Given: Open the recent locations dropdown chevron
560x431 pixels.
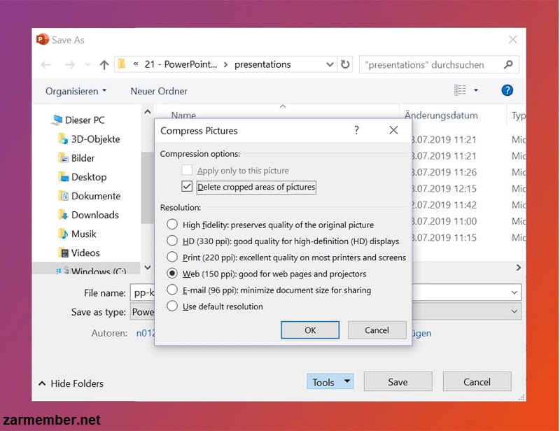Looking at the screenshot, I should 88,64.
